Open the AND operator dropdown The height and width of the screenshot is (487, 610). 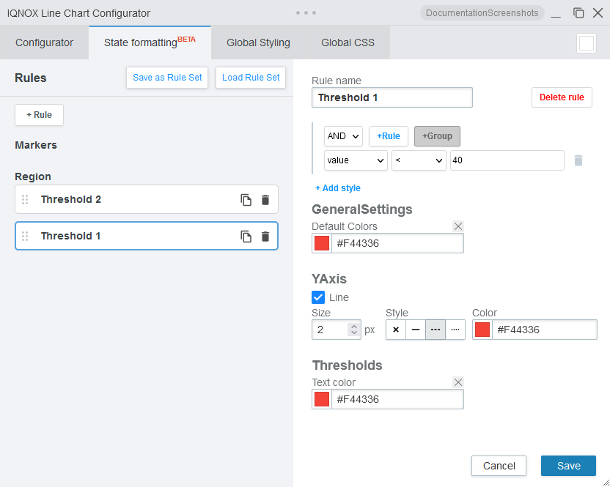(x=344, y=136)
